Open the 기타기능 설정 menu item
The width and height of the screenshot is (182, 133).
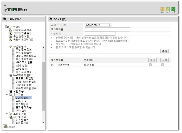[x=23, y=85]
